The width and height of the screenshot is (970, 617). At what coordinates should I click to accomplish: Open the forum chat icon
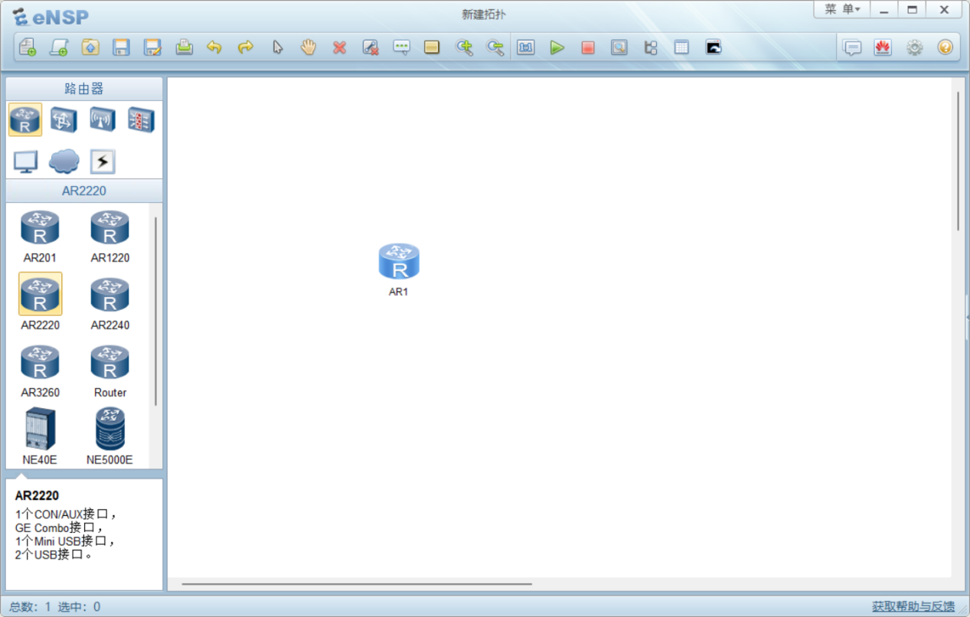[x=852, y=47]
